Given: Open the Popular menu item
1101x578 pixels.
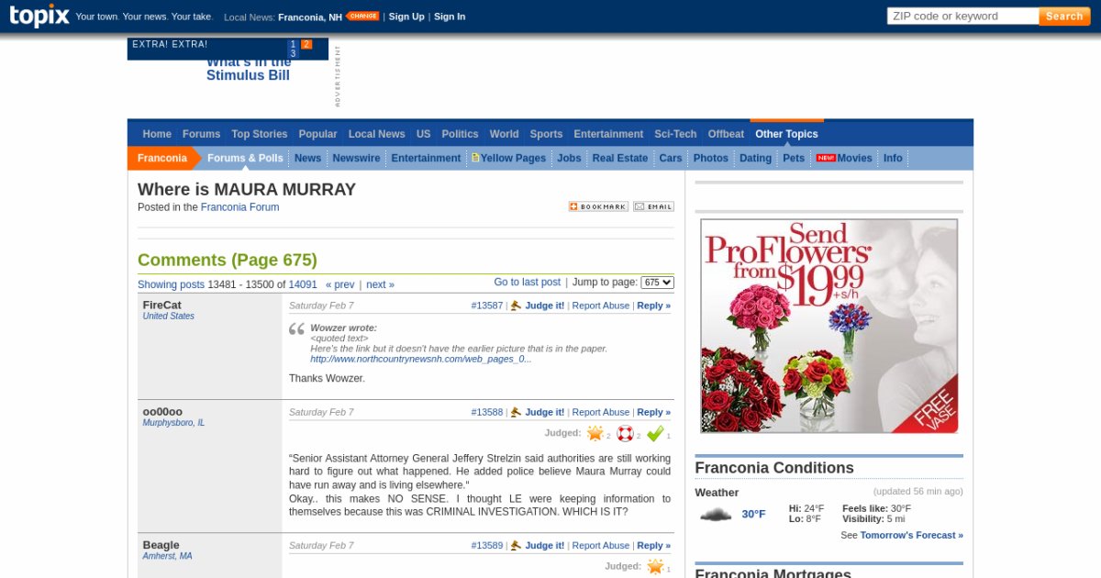Looking at the screenshot, I should pos(317,134).
